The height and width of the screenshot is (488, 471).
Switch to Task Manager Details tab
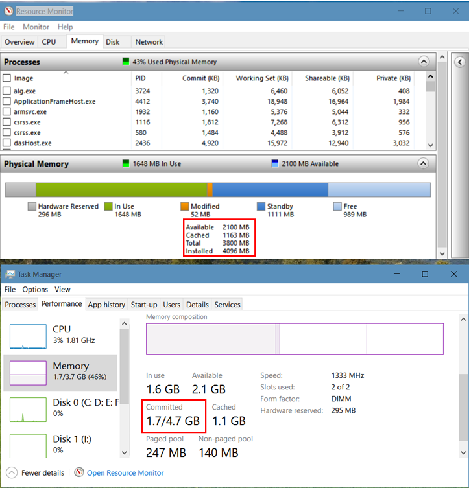(x=197, y=305)
